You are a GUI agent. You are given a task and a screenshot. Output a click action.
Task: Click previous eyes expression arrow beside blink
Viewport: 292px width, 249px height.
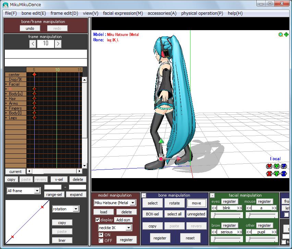214,208
